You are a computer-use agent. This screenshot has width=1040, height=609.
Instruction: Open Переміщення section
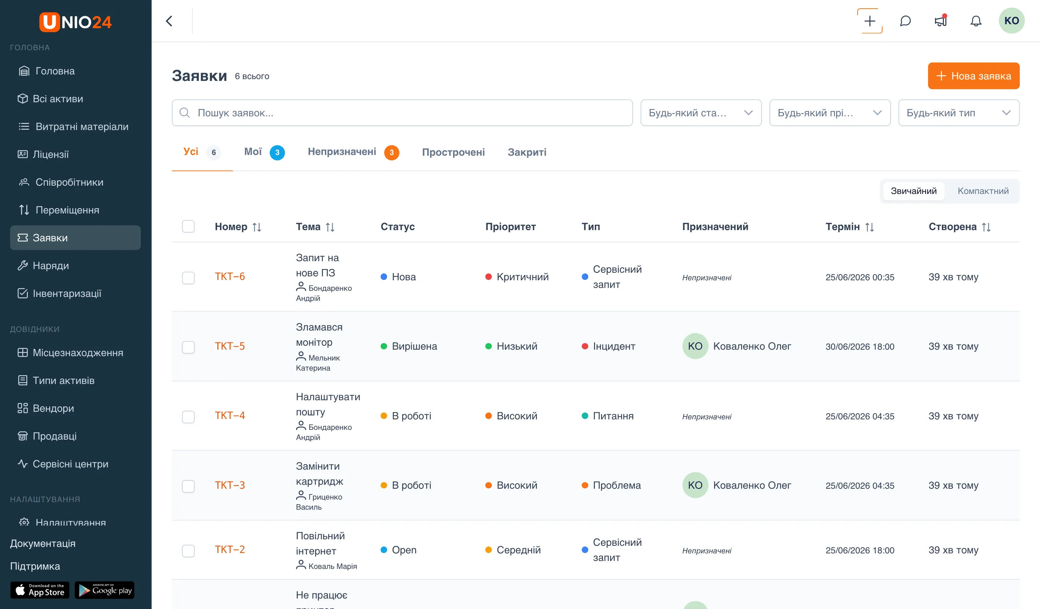click(x=75, y=210)
